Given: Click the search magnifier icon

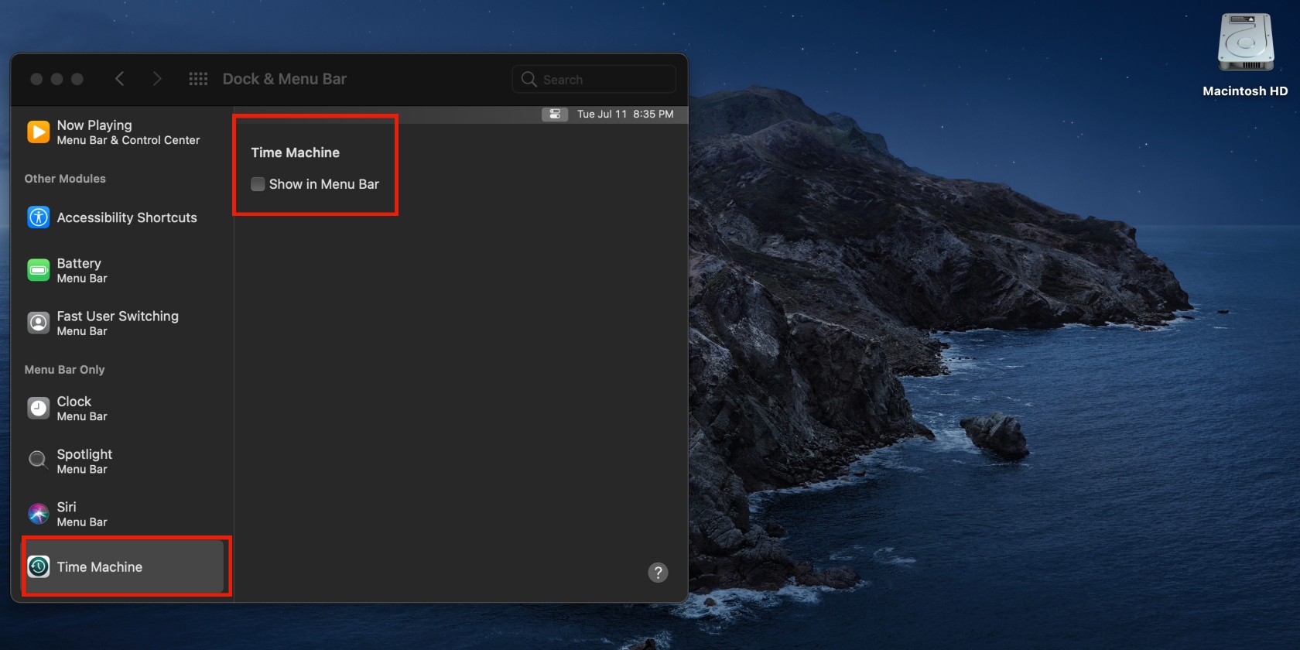Looking at the screenshot, I should click(529, 79).
